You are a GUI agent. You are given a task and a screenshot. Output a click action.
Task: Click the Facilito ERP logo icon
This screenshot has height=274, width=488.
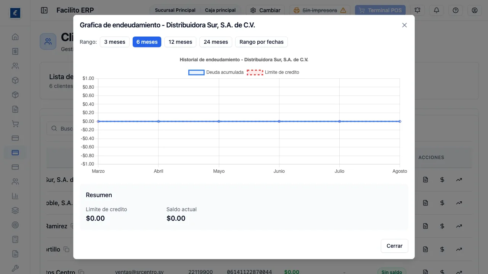[x=15, y=13]
